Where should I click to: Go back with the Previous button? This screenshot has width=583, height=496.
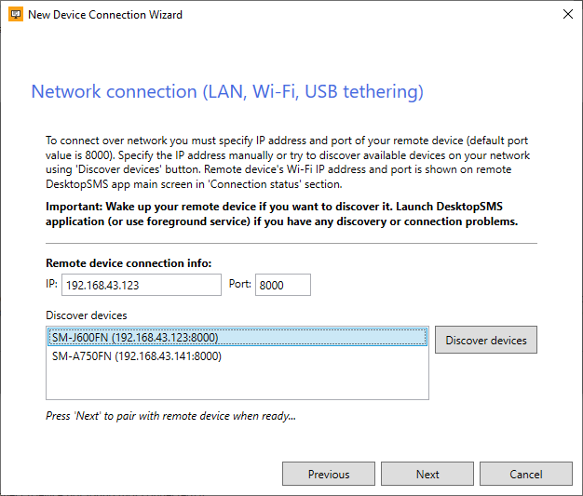click(x=329, y=475)
